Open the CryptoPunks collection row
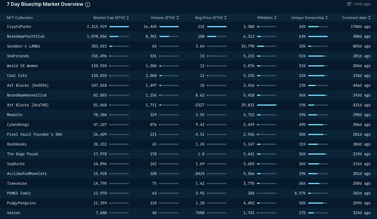This screenshot has width=377, height=219. click(x=188, y=27)
